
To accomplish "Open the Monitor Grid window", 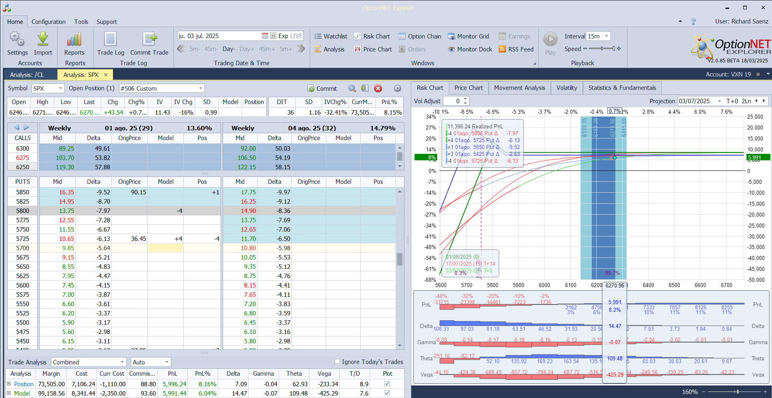I will tap(468, 36).
